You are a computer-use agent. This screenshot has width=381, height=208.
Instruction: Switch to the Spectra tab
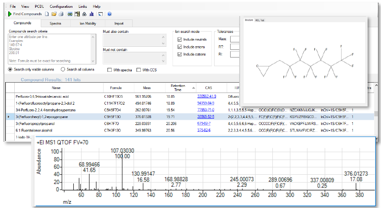[55, 23]
